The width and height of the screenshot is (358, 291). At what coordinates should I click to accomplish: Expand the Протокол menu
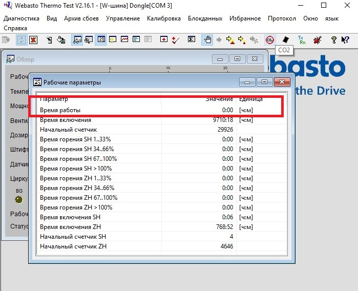[282, 18]
